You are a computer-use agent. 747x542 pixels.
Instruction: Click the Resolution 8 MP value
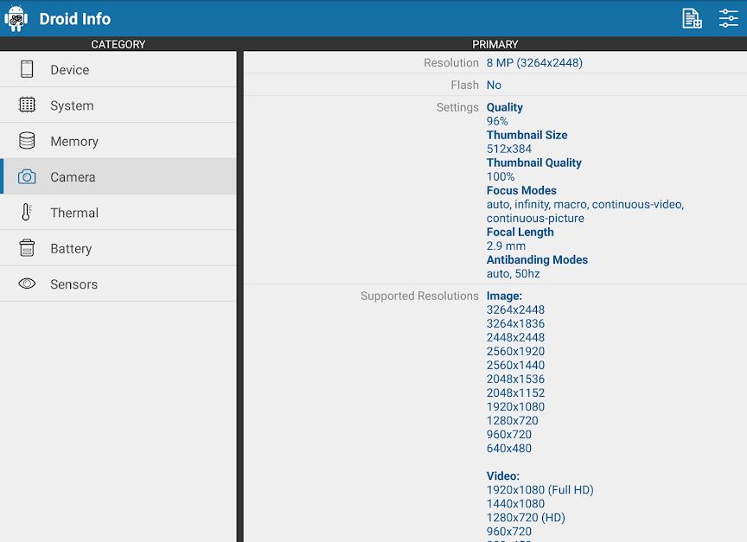(x=534, y=63)
